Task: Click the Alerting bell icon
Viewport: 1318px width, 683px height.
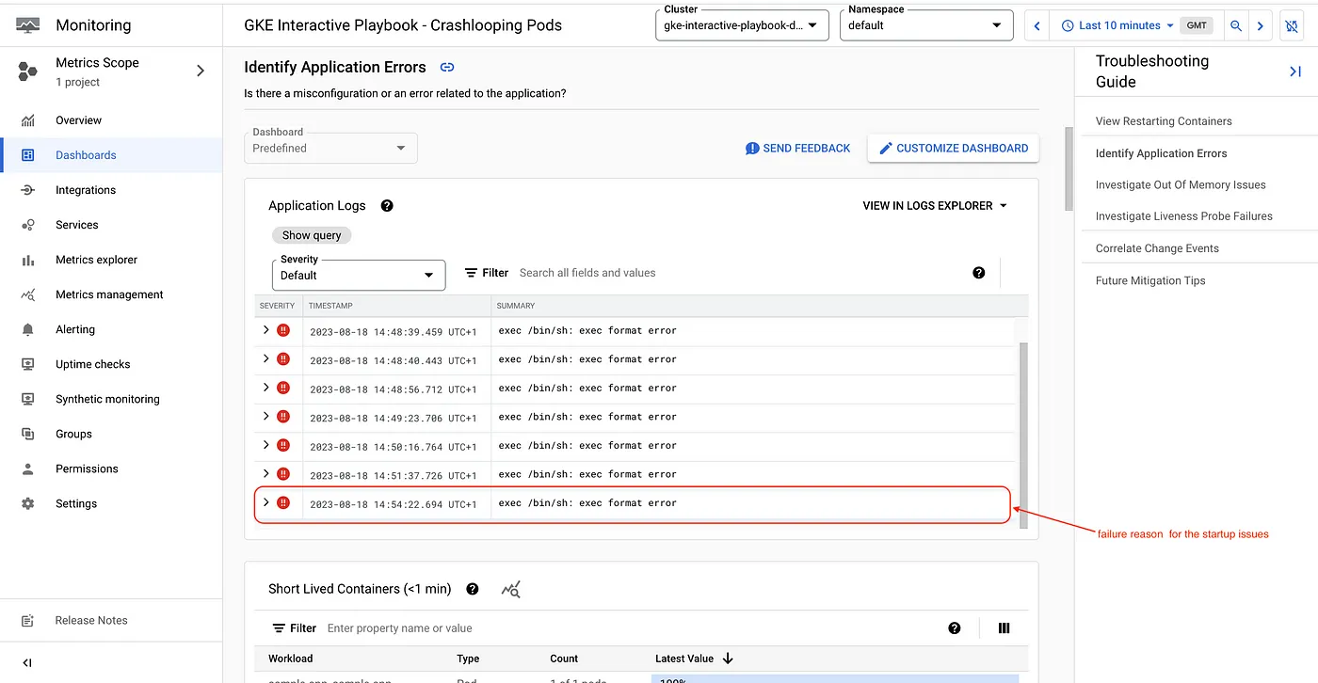Action: click(x=28, y=329)
